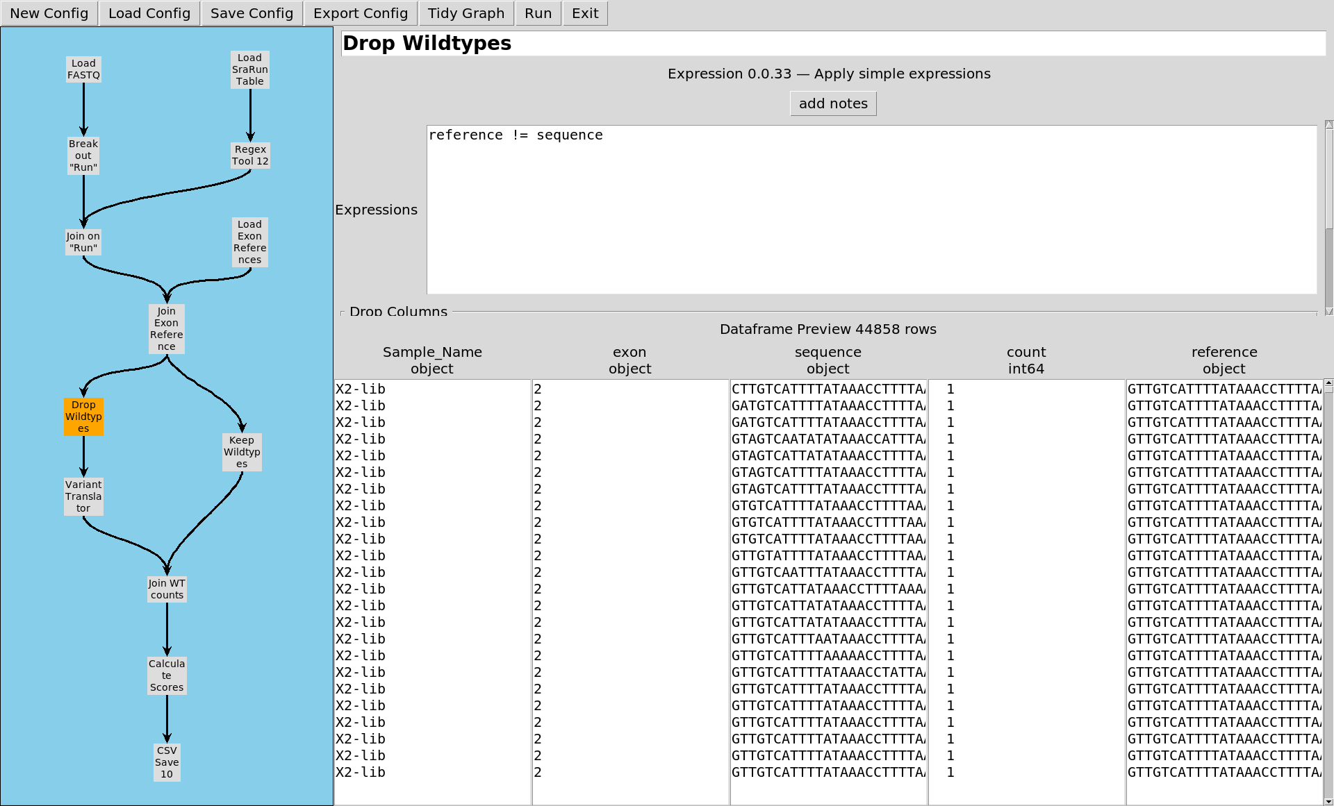The image size is (1334, 806).
Task: Select the Load FASTQ node
Action: (83, 69)
